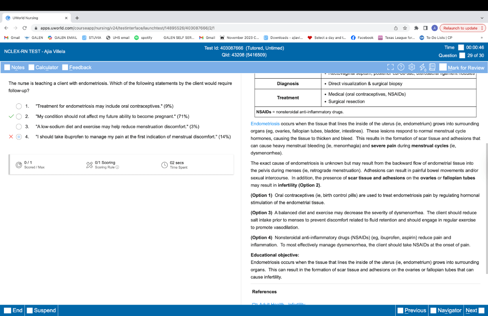Close the UWorld Nursing tab

click(x=66, y=18)
